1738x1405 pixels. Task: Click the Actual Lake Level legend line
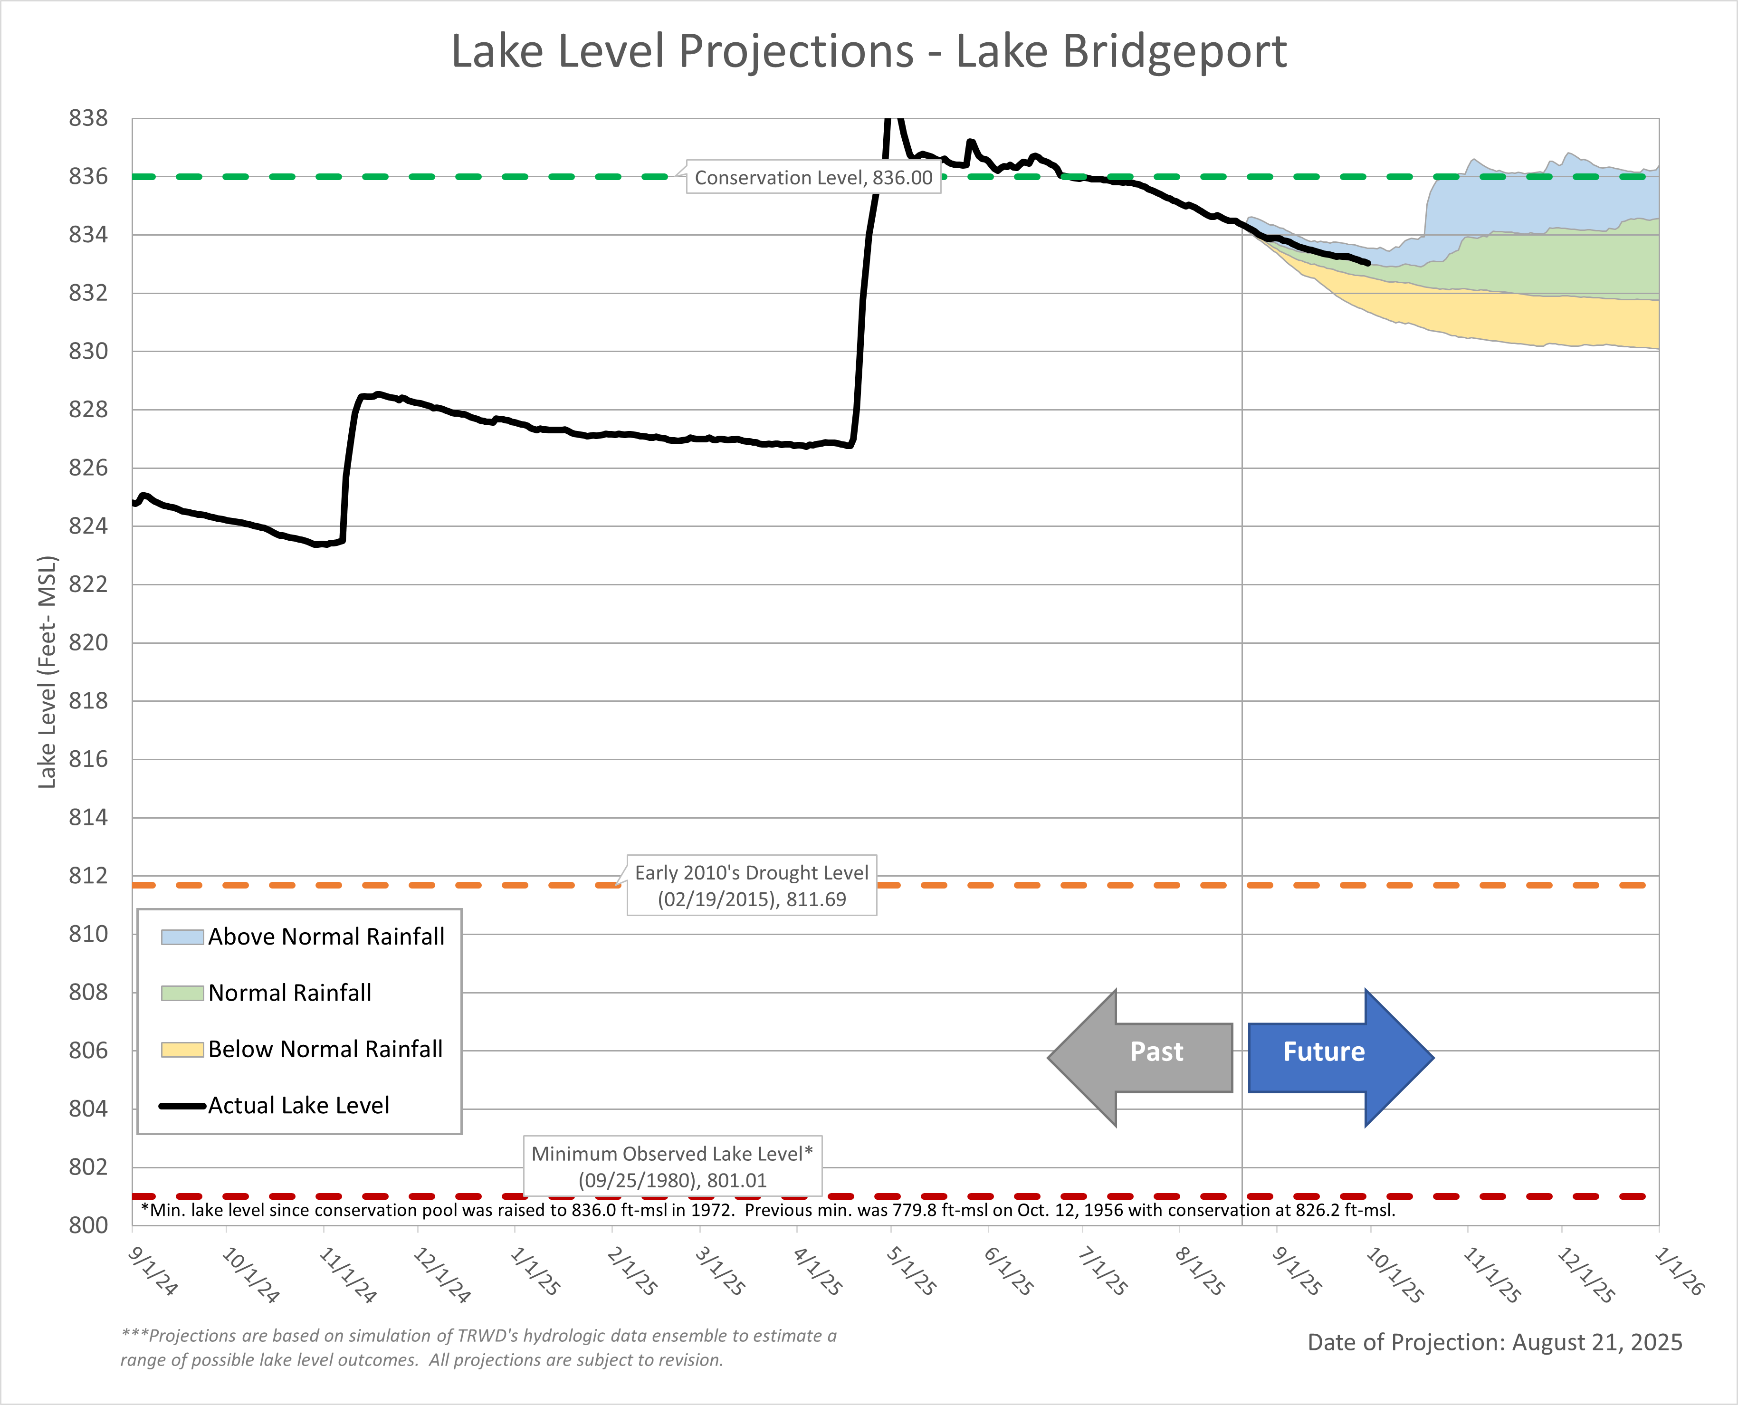point(182,1106)
